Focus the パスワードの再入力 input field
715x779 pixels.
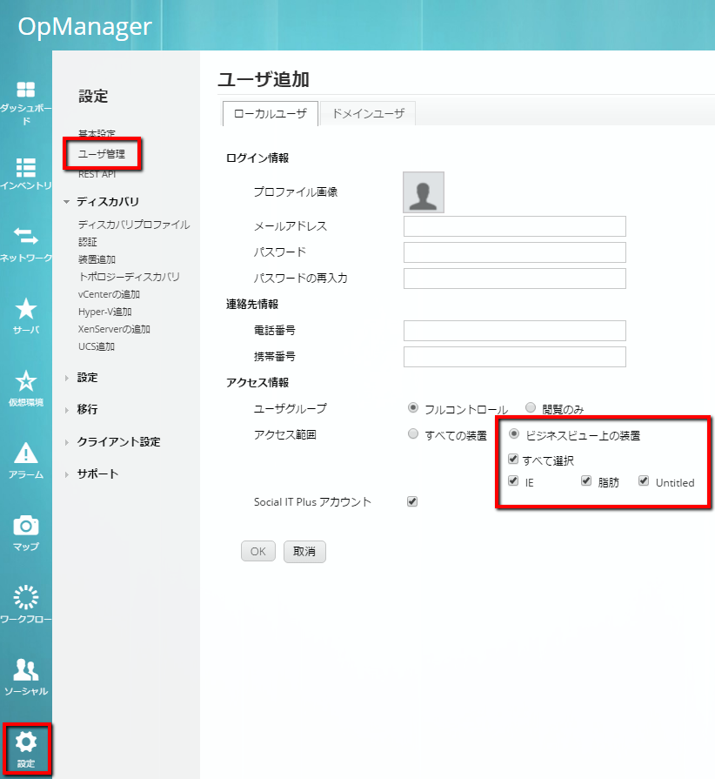[x=514, y=279]
